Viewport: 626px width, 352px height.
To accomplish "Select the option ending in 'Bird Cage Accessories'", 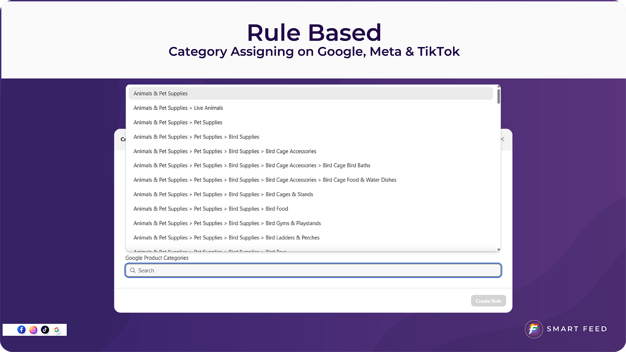I will (311, 151).
